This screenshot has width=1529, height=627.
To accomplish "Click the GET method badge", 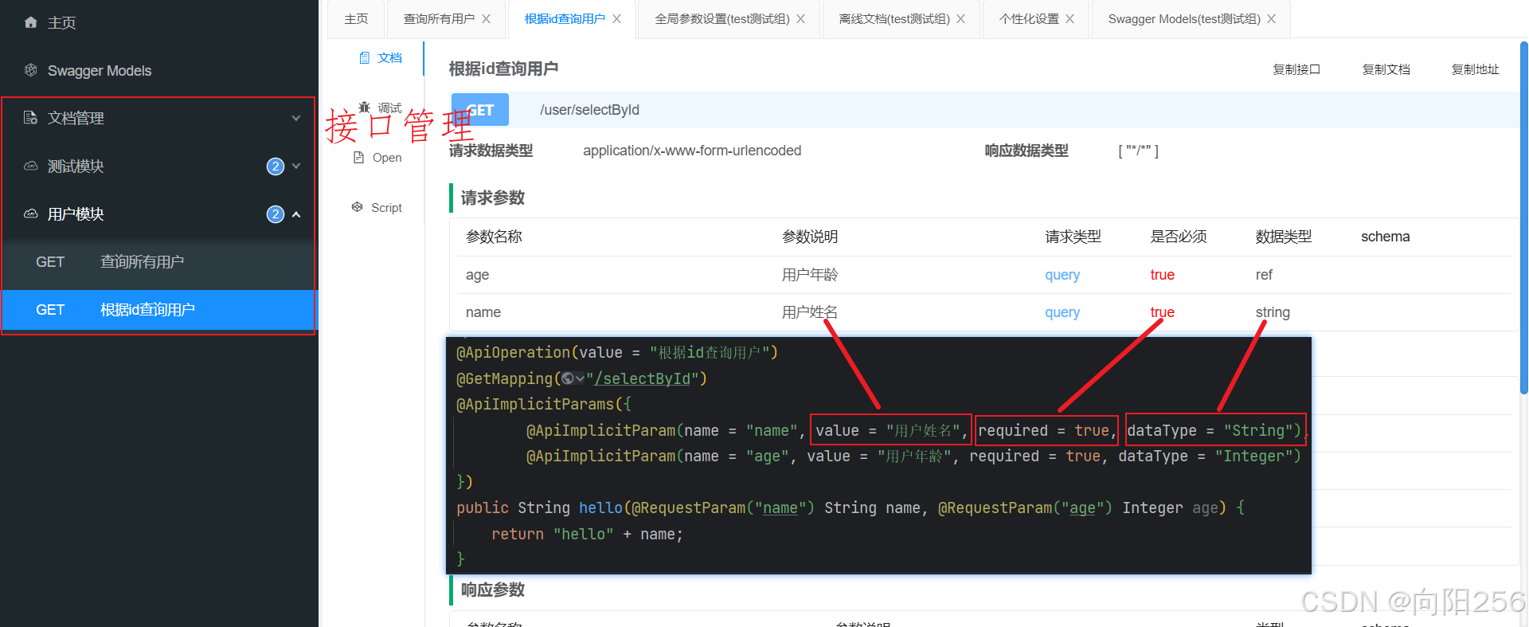I will click(479, 110).
